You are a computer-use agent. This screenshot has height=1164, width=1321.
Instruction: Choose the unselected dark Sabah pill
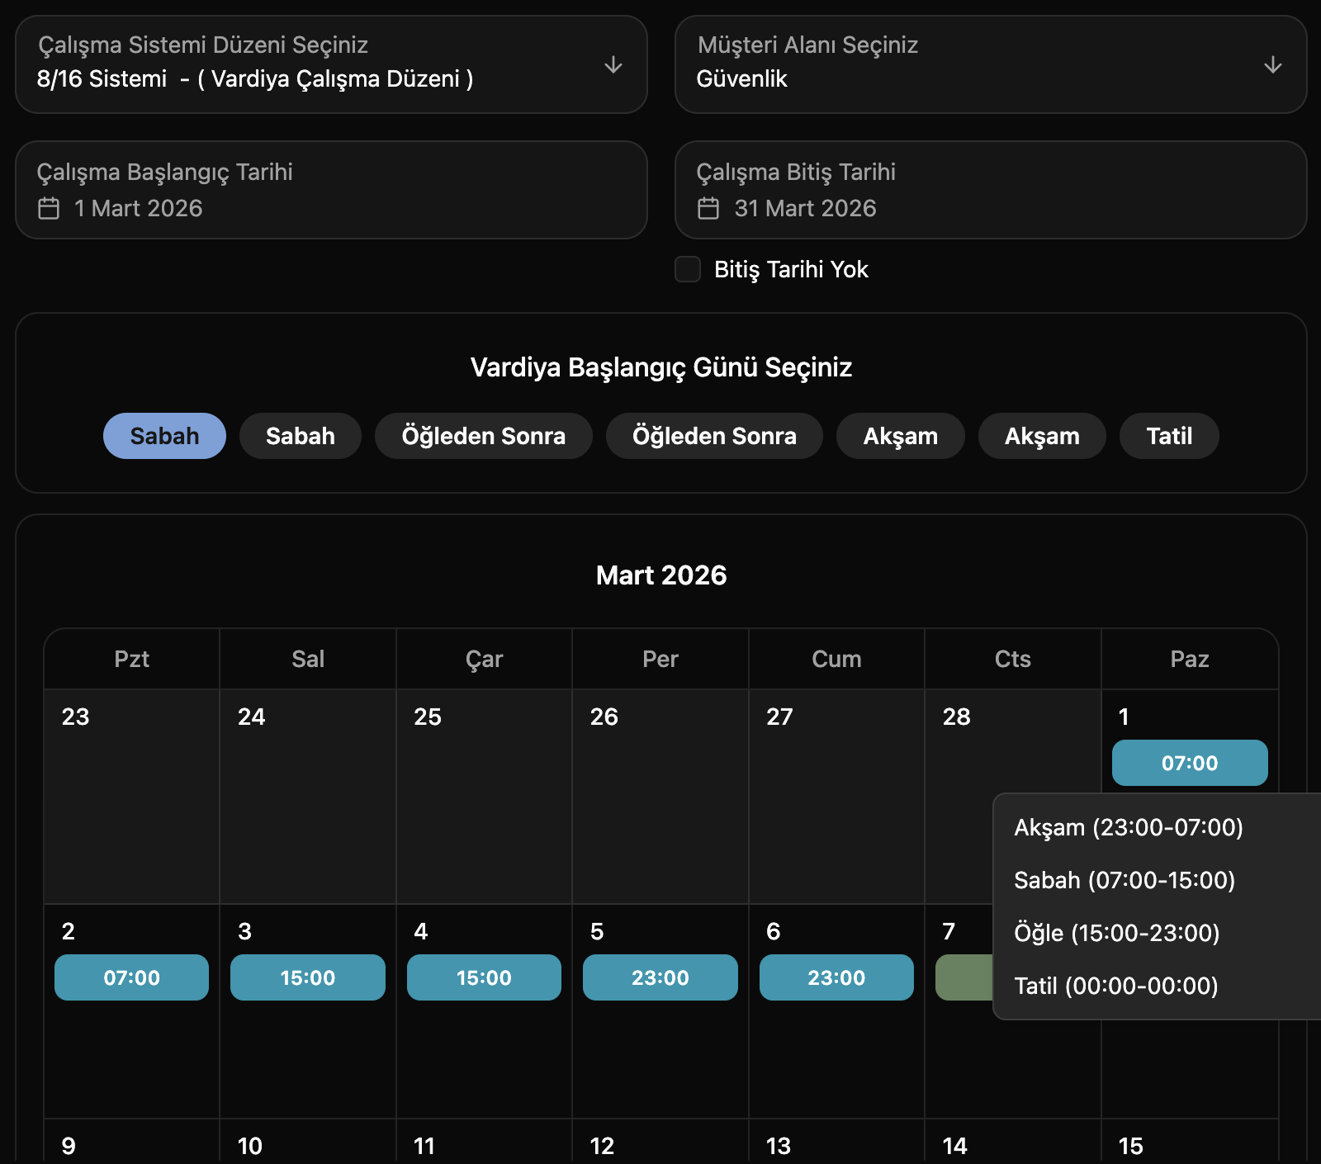[x=301, y=436]
